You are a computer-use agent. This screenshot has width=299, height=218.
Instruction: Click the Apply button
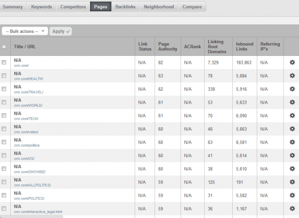click(x=61, y=31)
